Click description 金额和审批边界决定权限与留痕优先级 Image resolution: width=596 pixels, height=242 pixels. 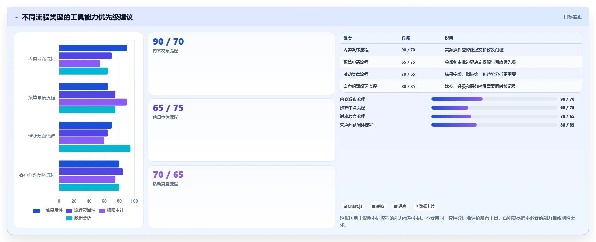(480, 62)
